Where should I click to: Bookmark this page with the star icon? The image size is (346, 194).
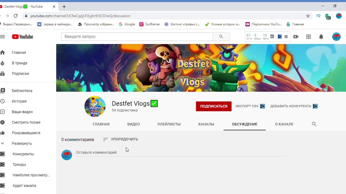click(308, 16)
